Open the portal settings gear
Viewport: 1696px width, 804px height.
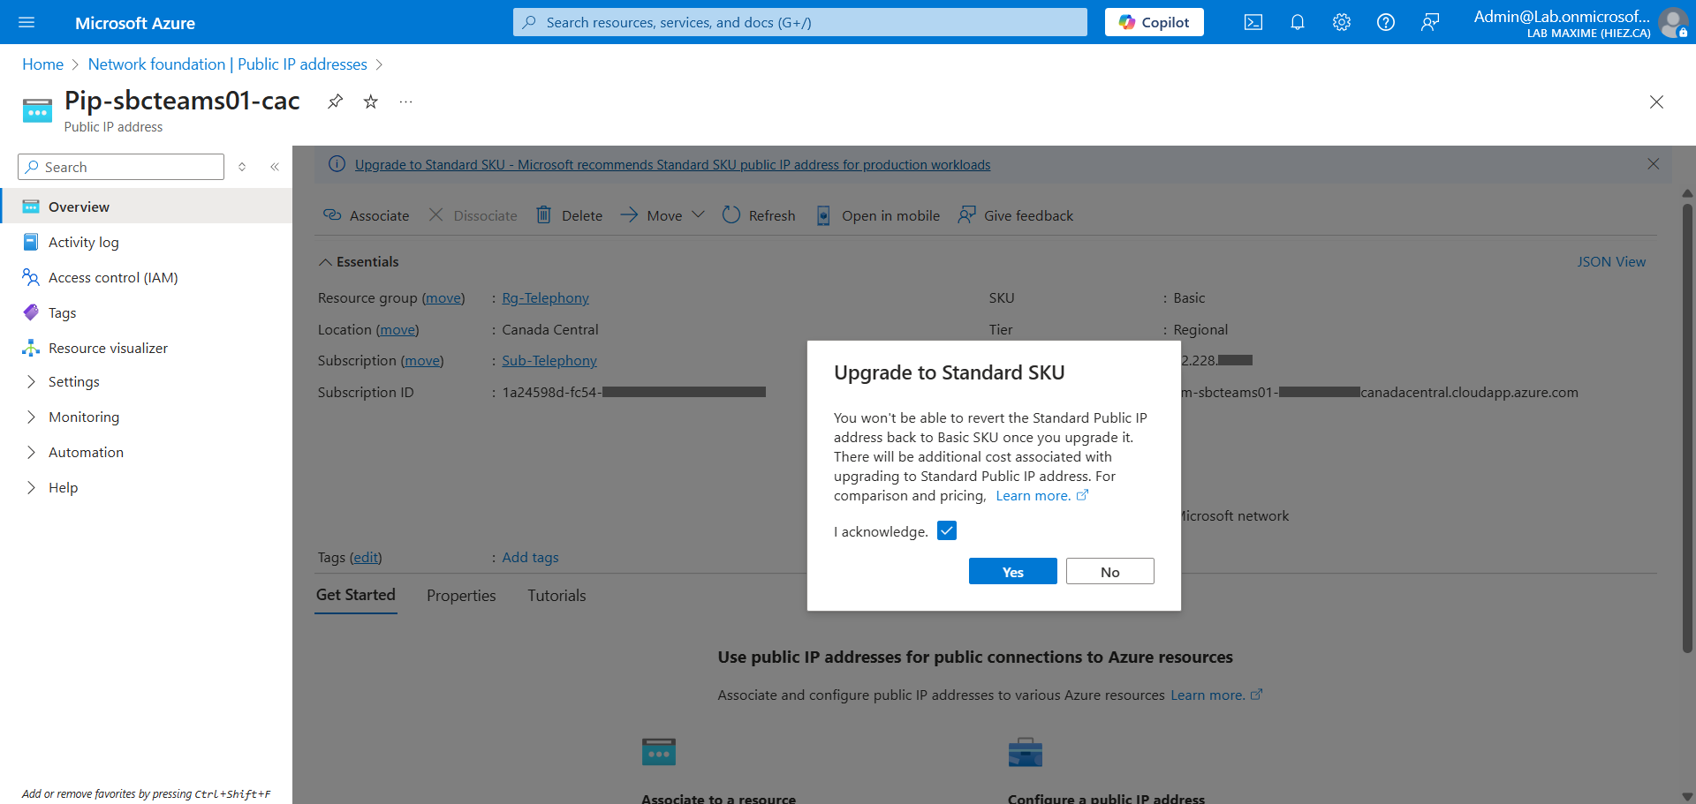pos(1341,23)
